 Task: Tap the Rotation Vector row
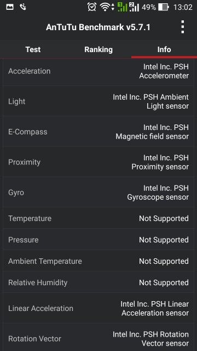99,338
